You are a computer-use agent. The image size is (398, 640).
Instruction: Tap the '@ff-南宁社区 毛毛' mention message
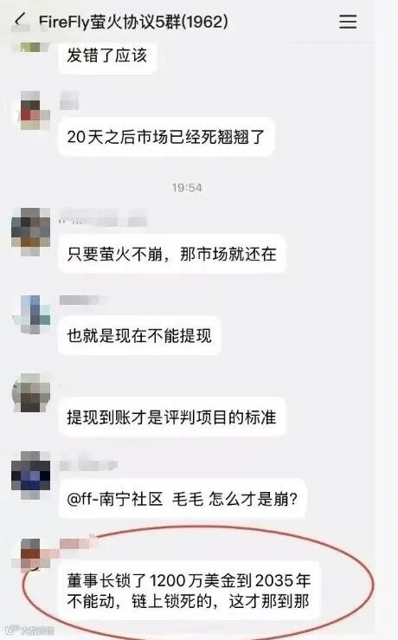pos(183,499)
